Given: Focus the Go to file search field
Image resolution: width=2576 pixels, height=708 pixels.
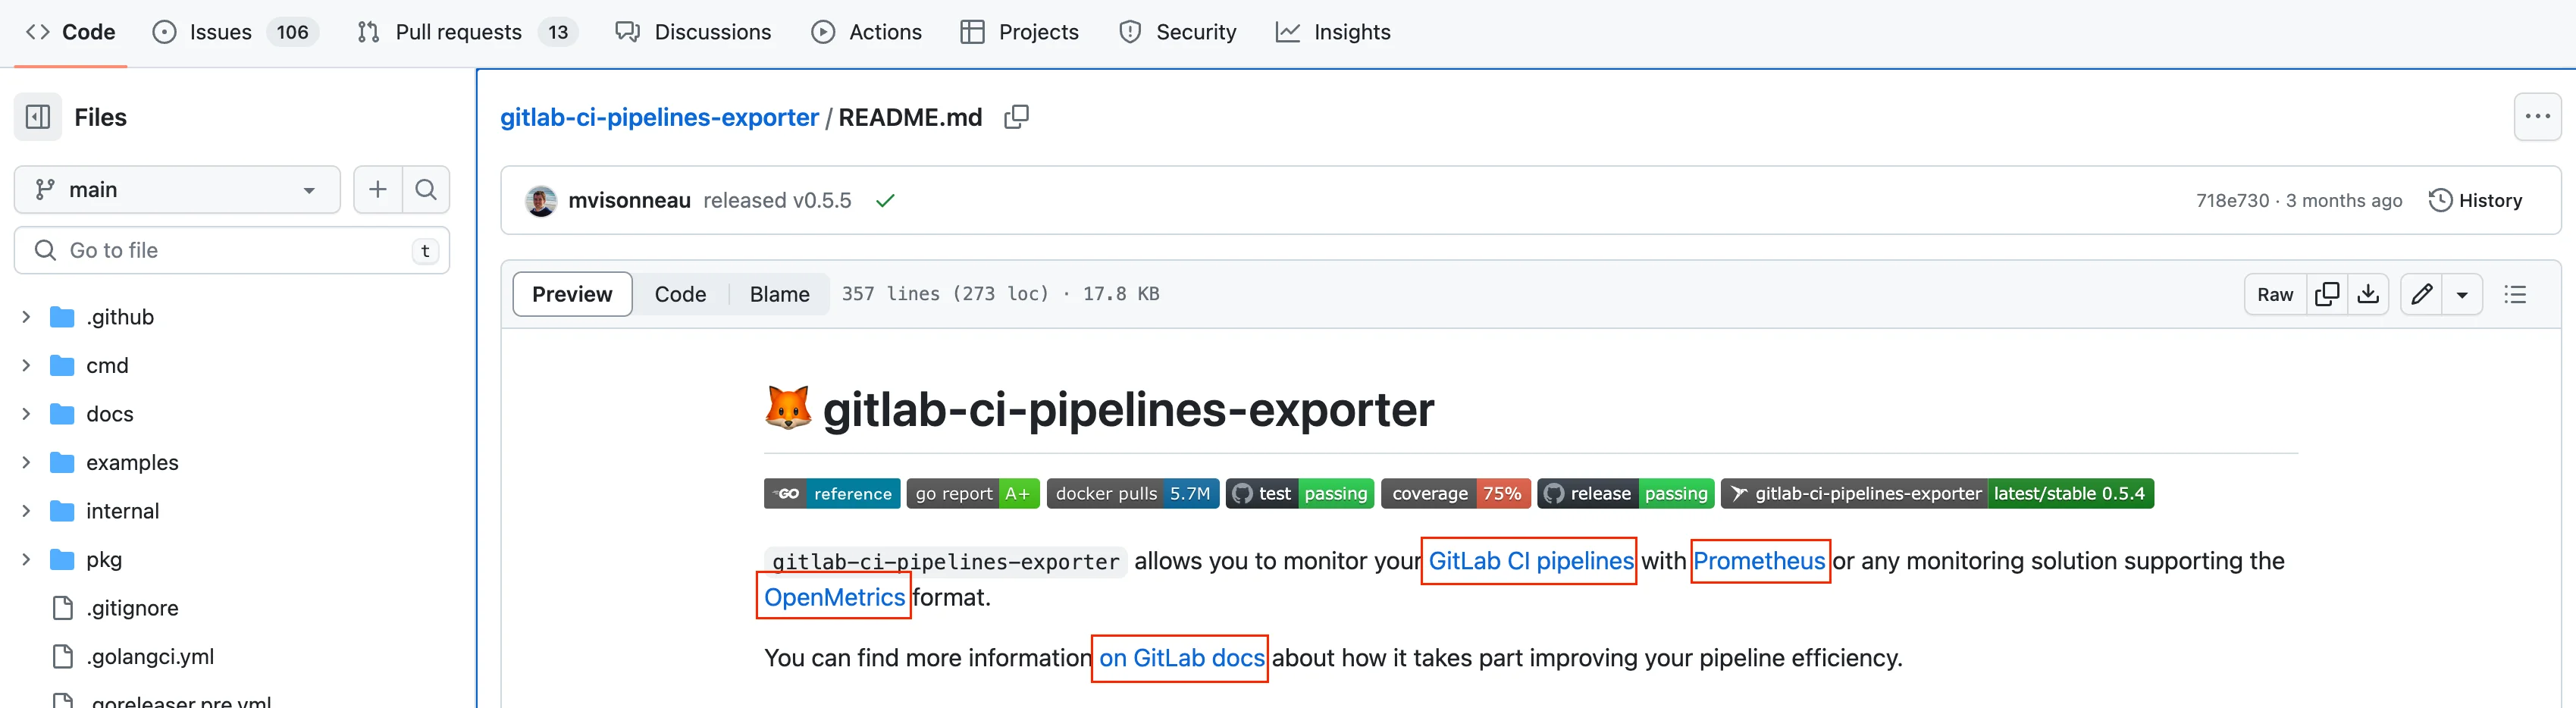Looking at the screenshot, I should coord(232,250).
